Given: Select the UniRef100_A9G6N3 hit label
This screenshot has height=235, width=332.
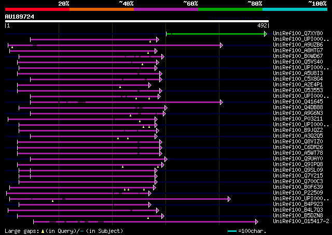Looking at the screenshot, I should pos(298,113).
